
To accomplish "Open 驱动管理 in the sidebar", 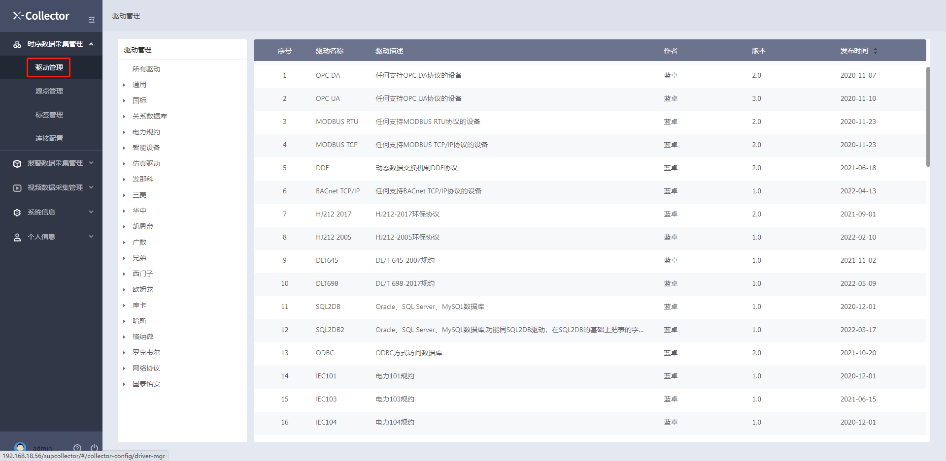I will click(49, 67).
